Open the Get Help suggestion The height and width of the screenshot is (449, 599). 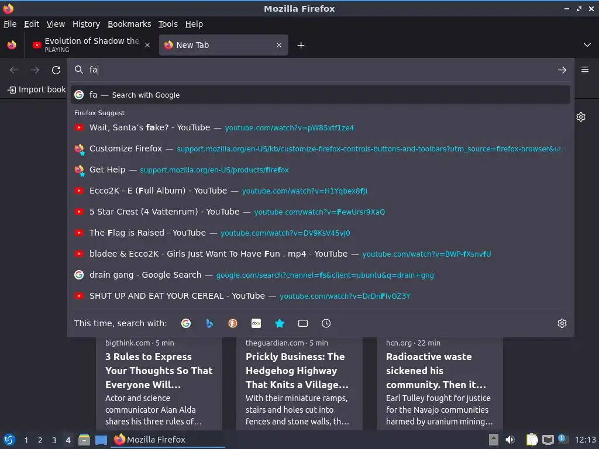(x=320, y=170)
